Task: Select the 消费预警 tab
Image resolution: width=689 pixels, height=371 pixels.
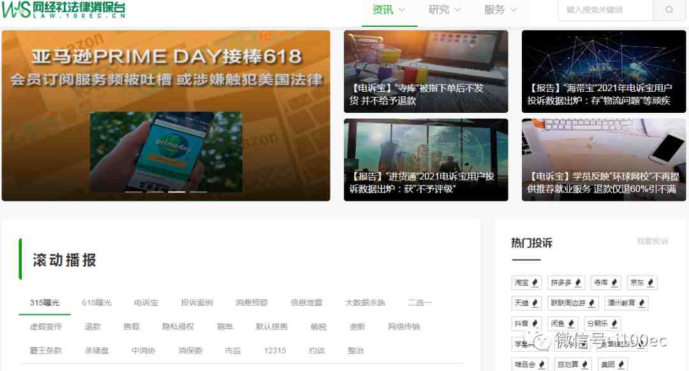Action: [251, 303]
